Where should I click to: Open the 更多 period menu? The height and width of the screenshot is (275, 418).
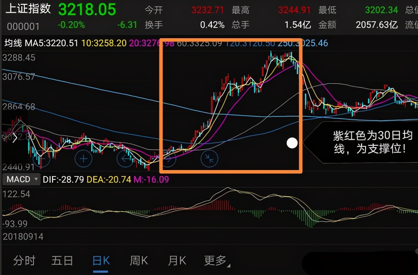pyautogui.click(x=217, y=261)
